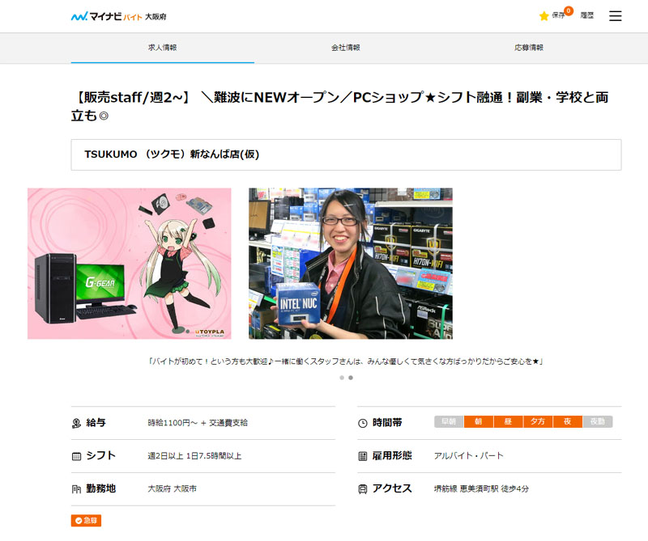This screenshot has width=648, height=541.
Task: Click the 雇用形態 document icon
Action: click(362, 456)
